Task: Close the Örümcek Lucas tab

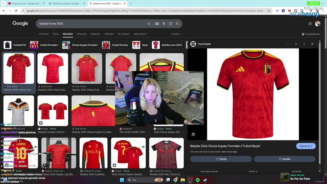Action: coord(43,3)
